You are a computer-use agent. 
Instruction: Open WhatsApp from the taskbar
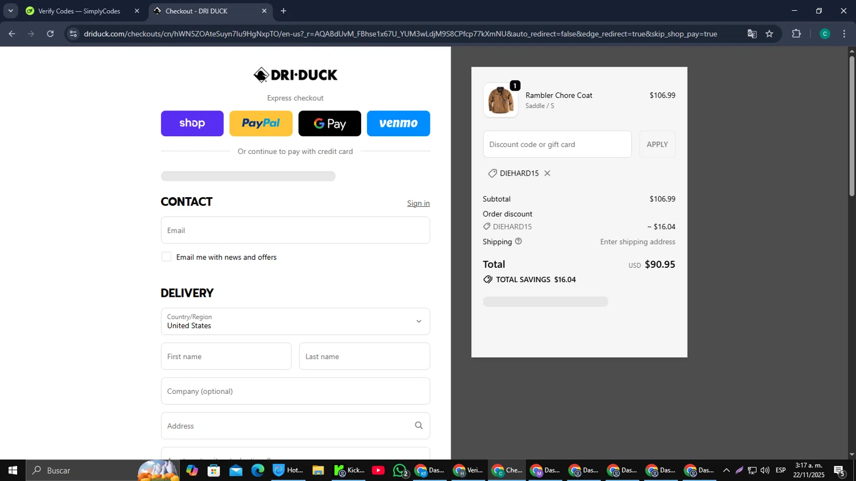point(400,470)
